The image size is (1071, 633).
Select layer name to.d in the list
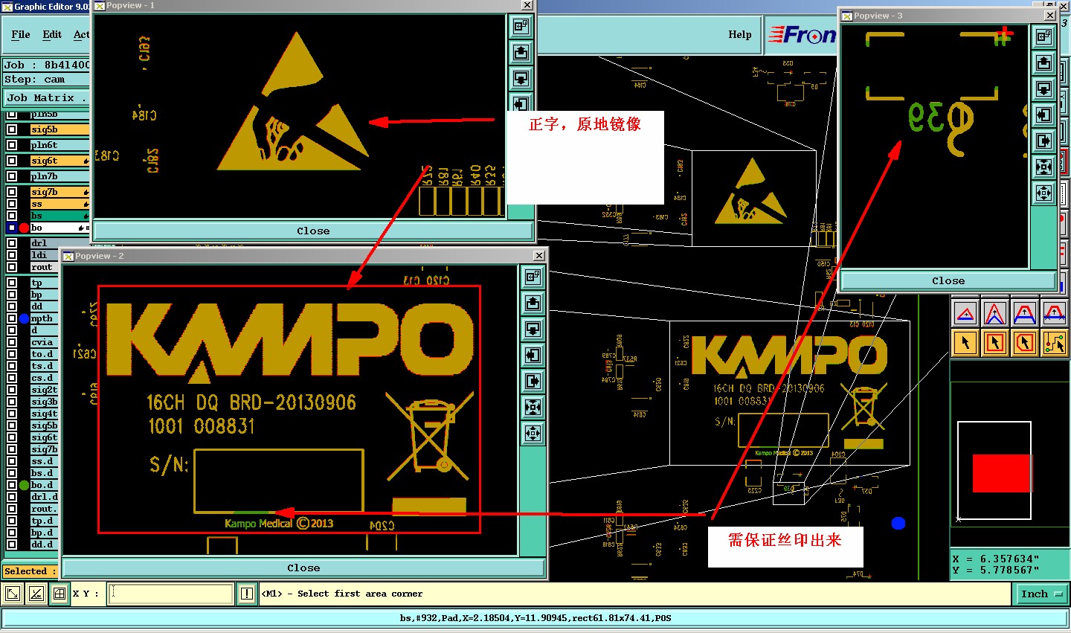tap(44, 354)
